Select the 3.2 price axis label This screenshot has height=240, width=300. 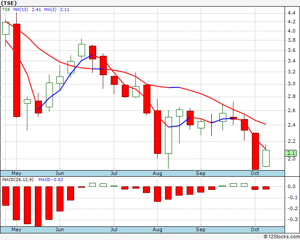click(x=291, y=72)
